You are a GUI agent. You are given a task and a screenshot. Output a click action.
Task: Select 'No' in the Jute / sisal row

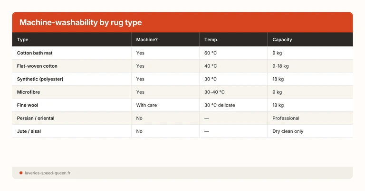(x=139, y=131)
